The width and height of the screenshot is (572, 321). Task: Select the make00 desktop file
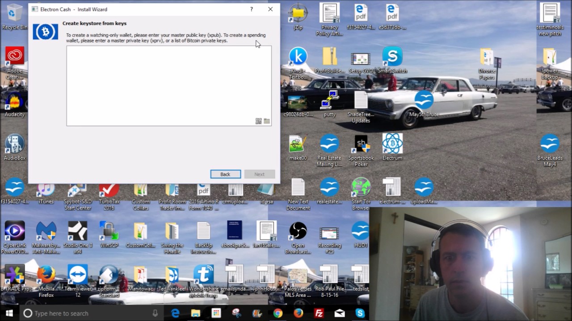pos(298,147)
